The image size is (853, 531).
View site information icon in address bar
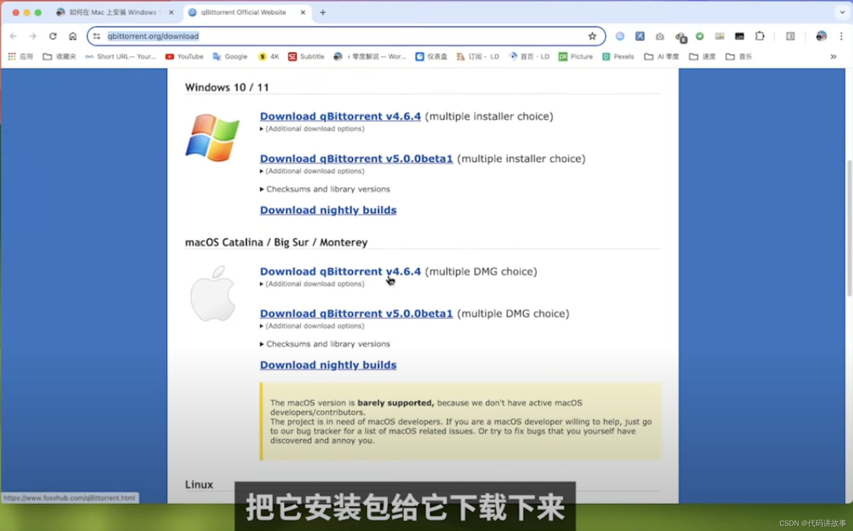click(x=97, y=36)
